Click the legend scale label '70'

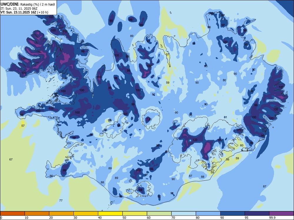173,218
